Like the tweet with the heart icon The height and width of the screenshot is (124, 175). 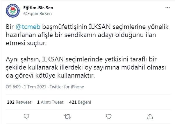coord(108,116)
